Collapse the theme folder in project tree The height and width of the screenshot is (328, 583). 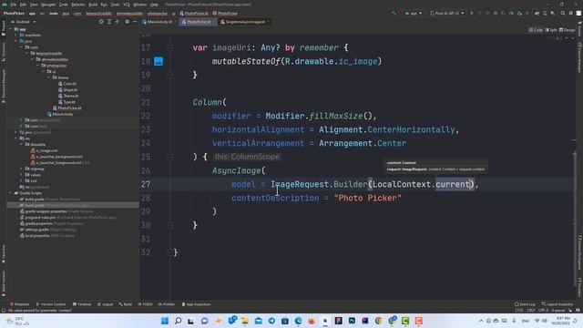[48, 77]
